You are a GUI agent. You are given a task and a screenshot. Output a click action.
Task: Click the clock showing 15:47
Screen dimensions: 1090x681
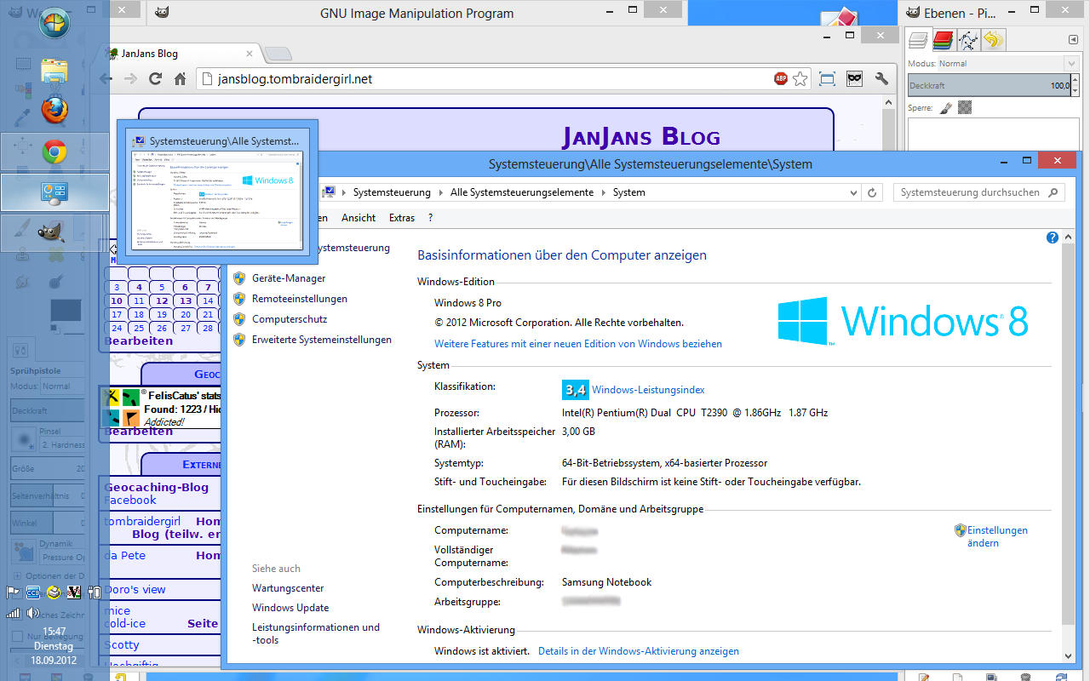pyautogui.click(x=54, y=632)
